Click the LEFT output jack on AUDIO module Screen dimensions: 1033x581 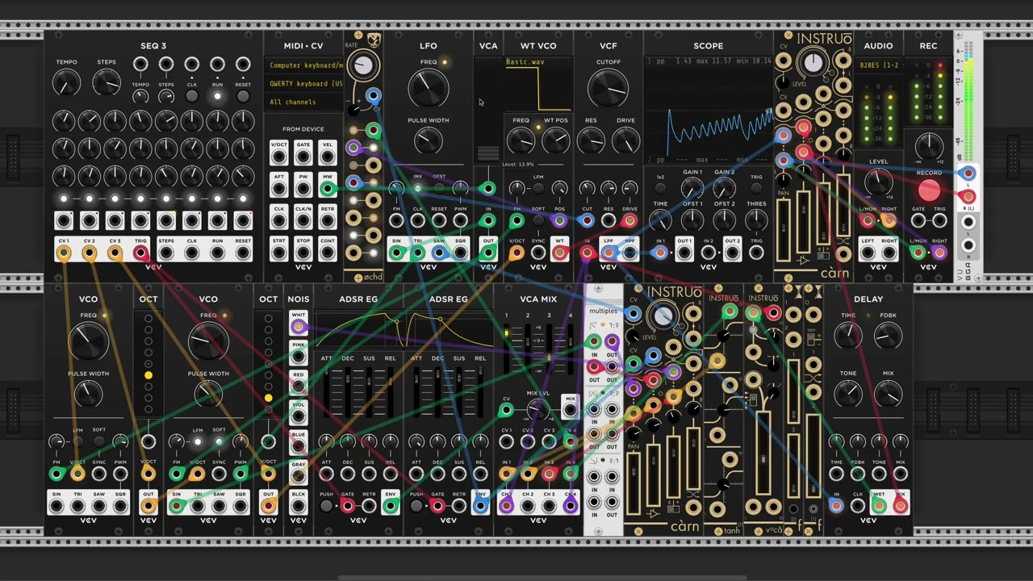tap(868, 253)
